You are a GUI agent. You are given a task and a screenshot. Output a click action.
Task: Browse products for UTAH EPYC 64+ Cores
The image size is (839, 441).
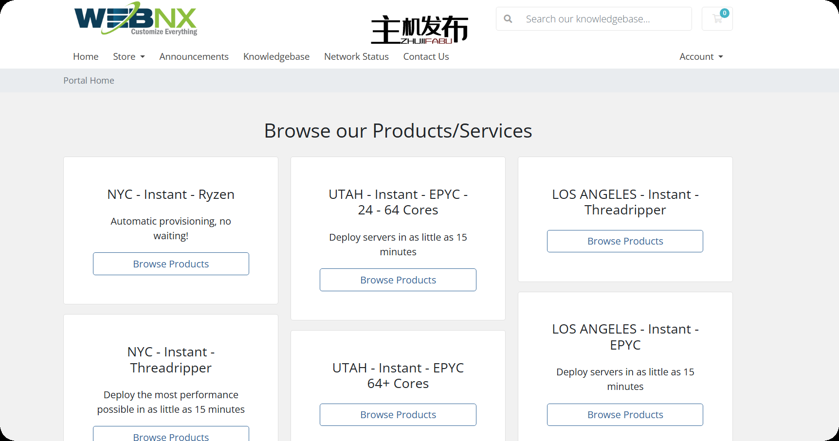(x=398, y=415)
